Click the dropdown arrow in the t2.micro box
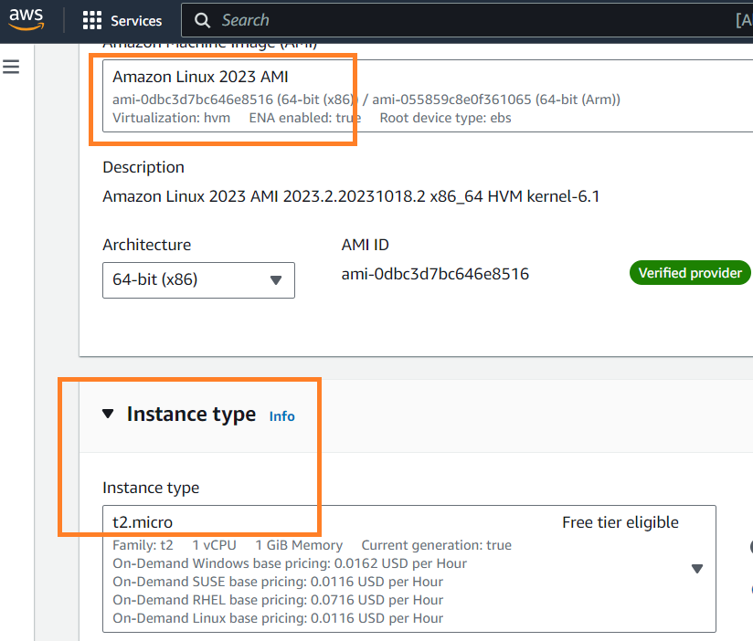Image resolution: width=753 pixels, height=641 pixels. coord(697,568)
